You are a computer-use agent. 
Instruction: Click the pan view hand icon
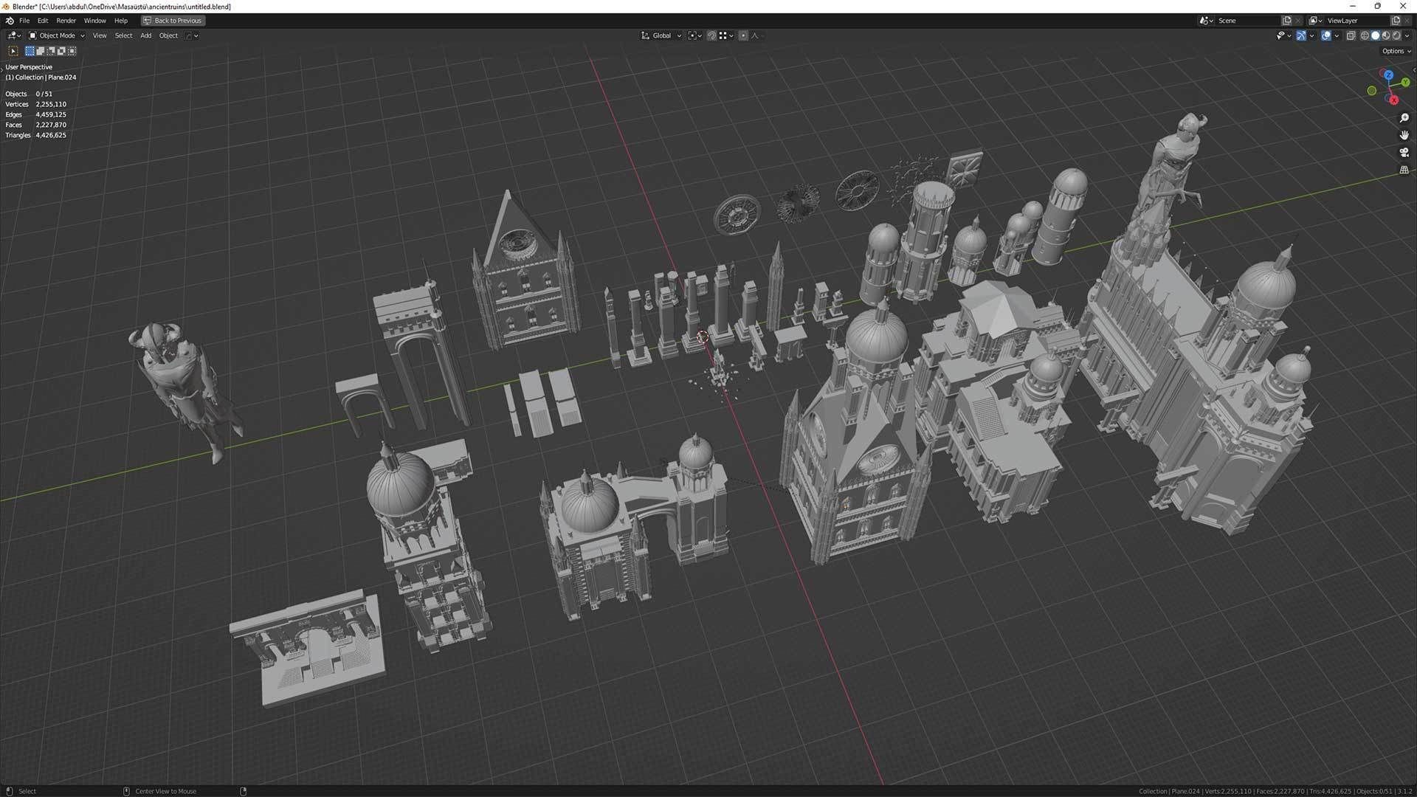pos(1404,135)
